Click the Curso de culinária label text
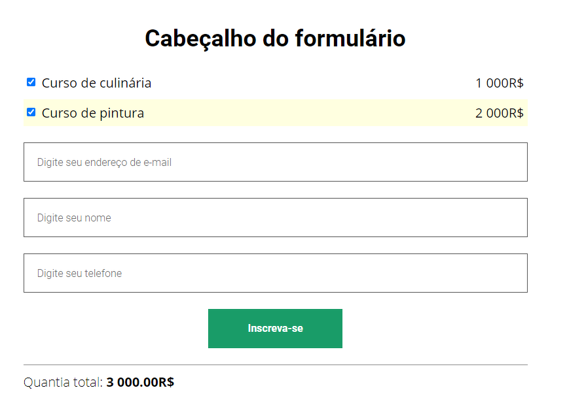This screenshot has width=567, height=405. [x=96, y=83]
